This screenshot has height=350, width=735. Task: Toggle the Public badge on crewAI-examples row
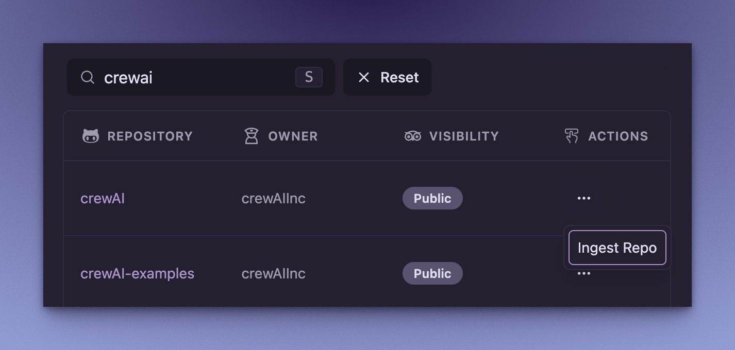click(x=432, y=273)
